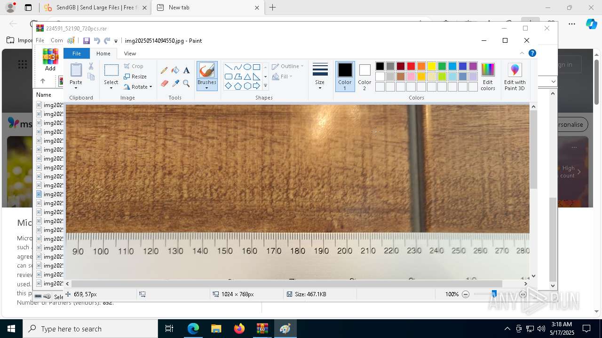Open Customize Quick Access Toolbar dropdown
The height and width of the screenshot is (338, 602).
coord(116,41)
